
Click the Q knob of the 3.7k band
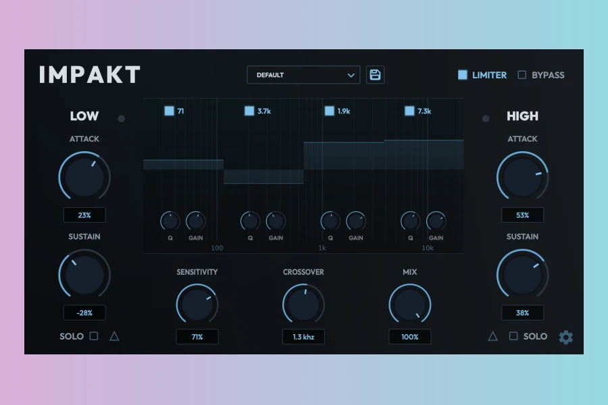pyautogui.click(x=250, y=221)
